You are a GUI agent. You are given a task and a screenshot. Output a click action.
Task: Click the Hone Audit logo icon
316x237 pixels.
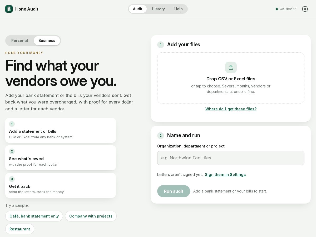pyautogui.click(x=9, y=9)
